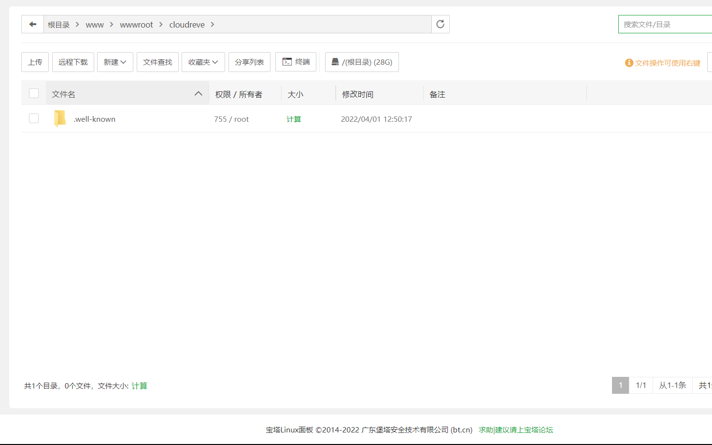Click the info icon beside 文件操作可使用右键
Screen dimensions: 712x445
(x=628, y=62)
